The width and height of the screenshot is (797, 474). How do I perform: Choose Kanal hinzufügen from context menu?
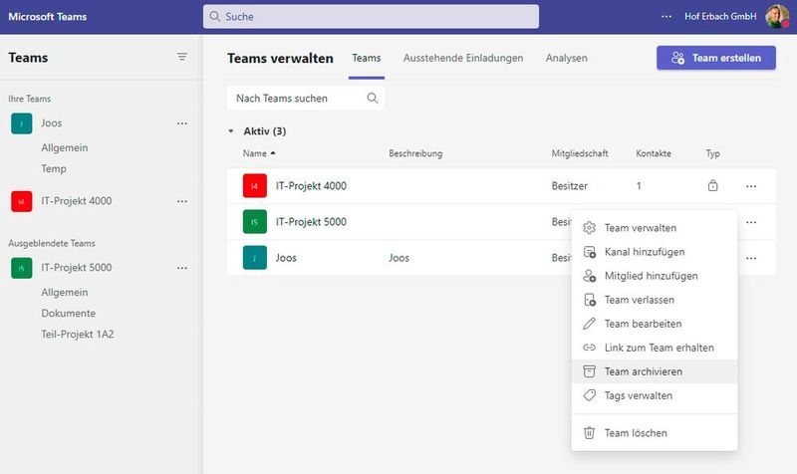tap(655, 252)
